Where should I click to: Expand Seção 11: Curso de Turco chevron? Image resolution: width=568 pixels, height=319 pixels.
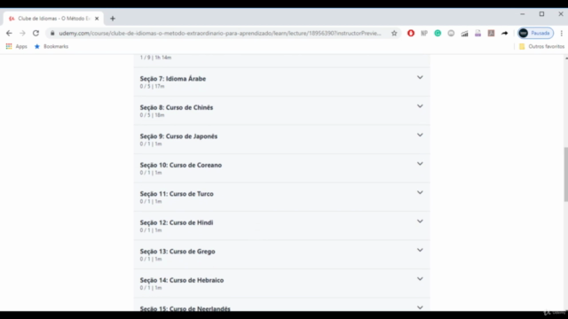[x=420, y=192]
